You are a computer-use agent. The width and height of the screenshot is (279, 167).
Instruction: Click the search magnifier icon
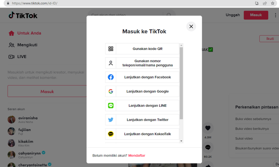pos(169,15)
